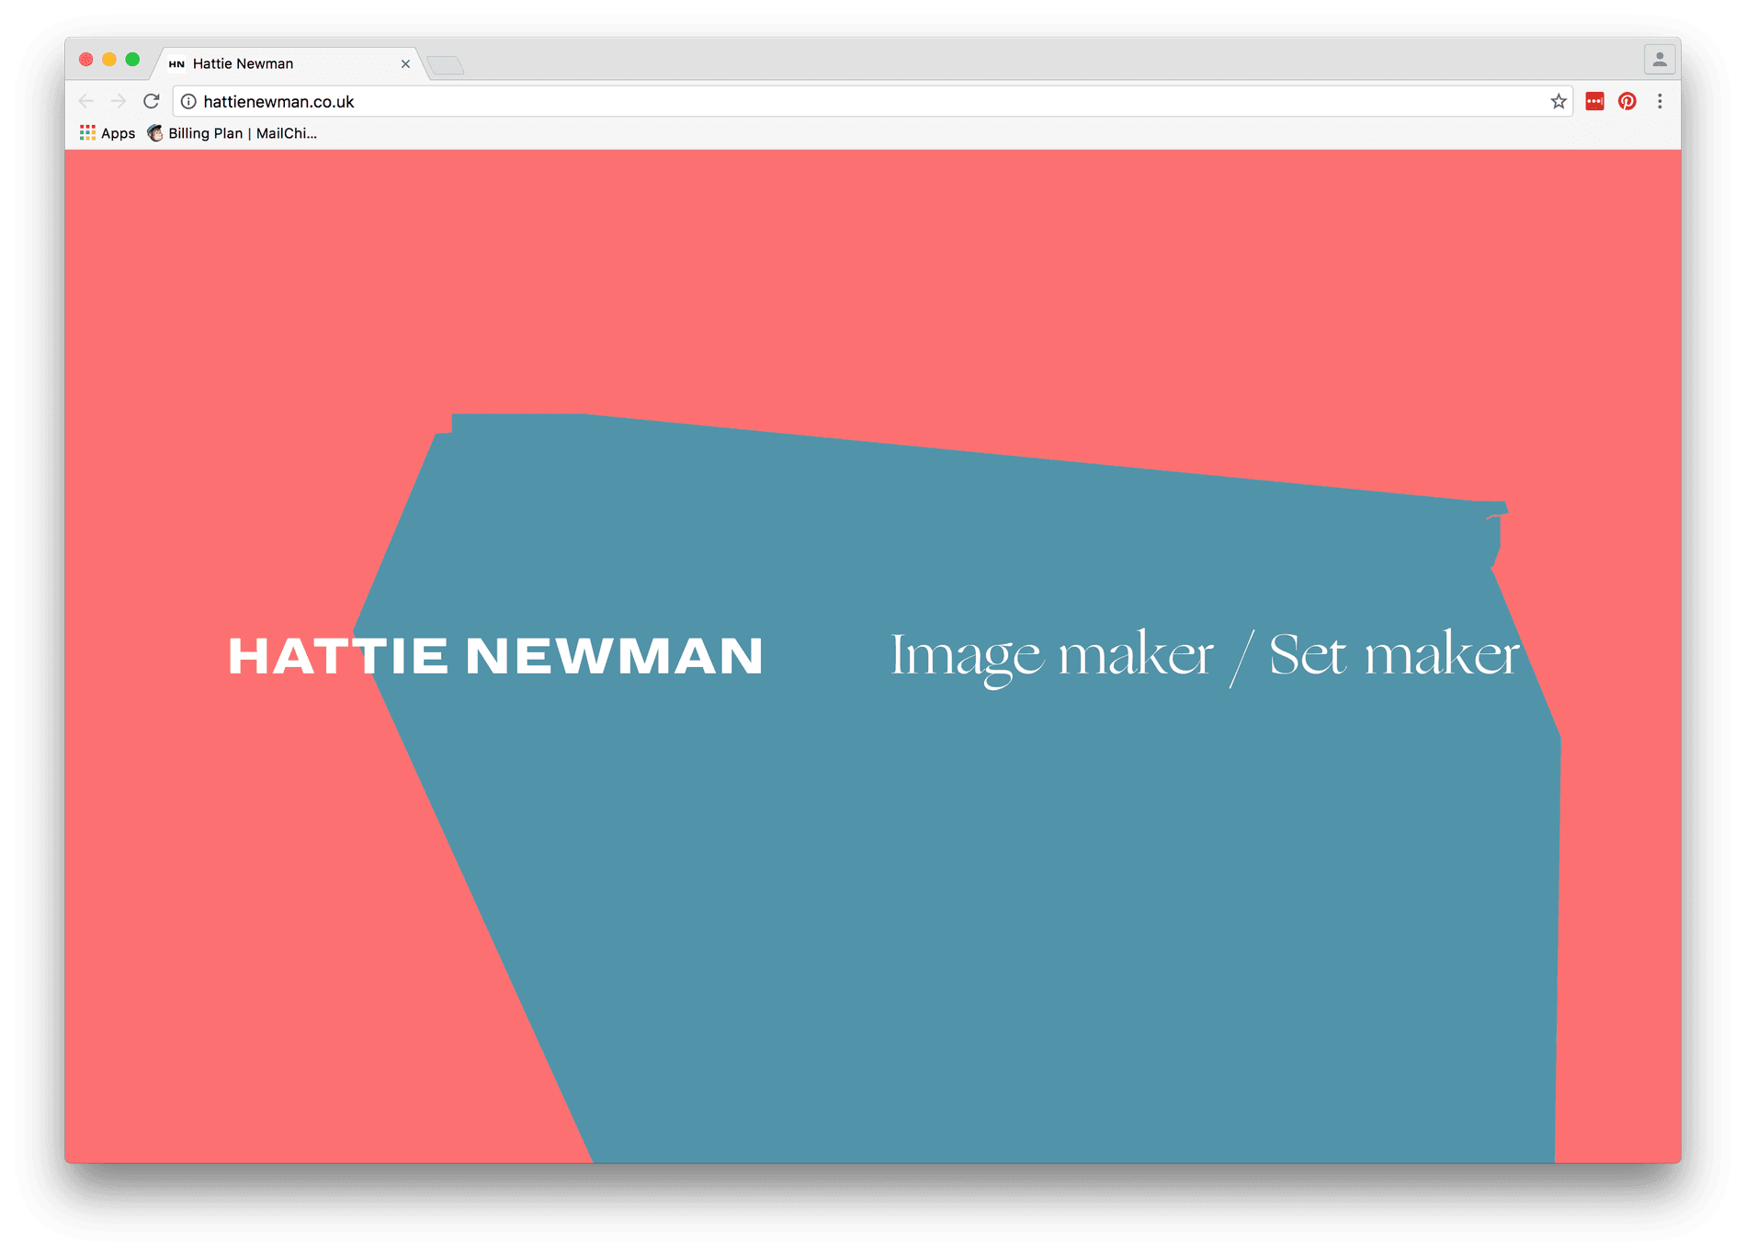Open the Pinterest browser extension
The image size is (1746, 1256).
click(1627, 101)
